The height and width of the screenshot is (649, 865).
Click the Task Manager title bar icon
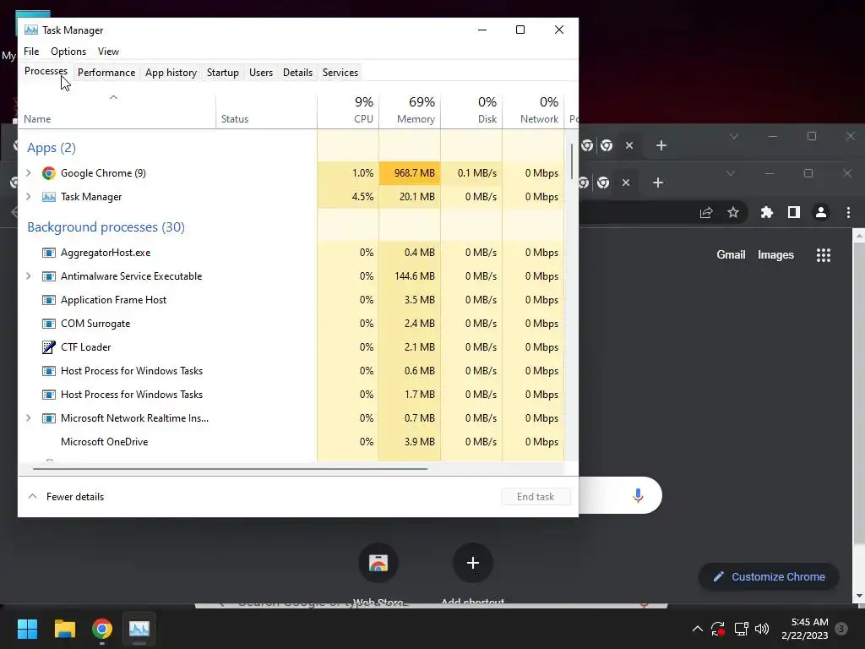(31, 30)
